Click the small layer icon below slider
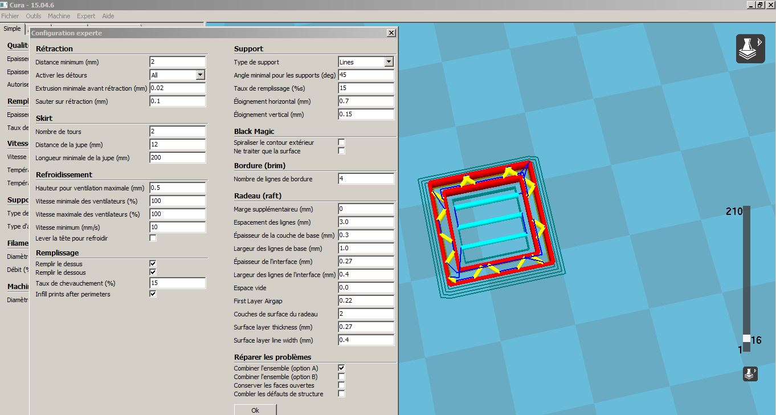The image size is (776, 415). click(x=750, y=374)
